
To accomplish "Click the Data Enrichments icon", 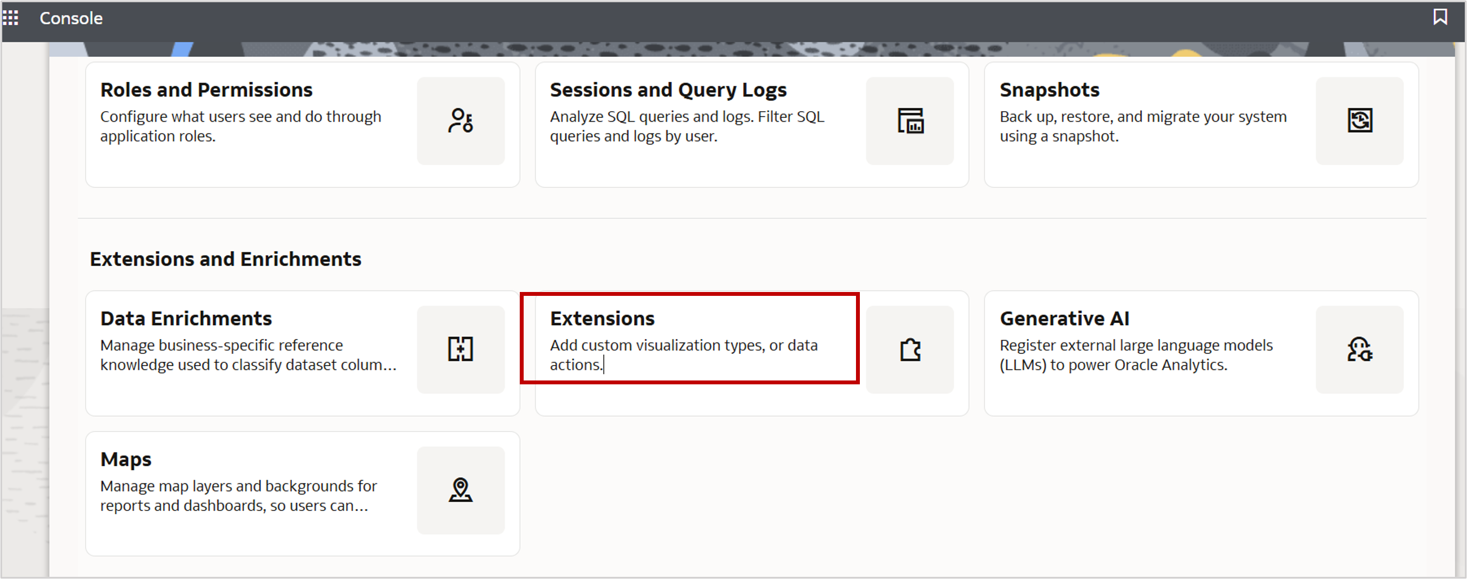I will pos(461,349).
